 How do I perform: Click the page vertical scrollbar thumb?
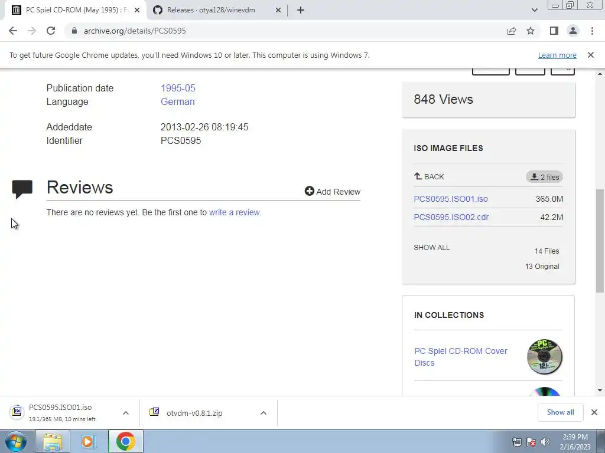[600, 241]
